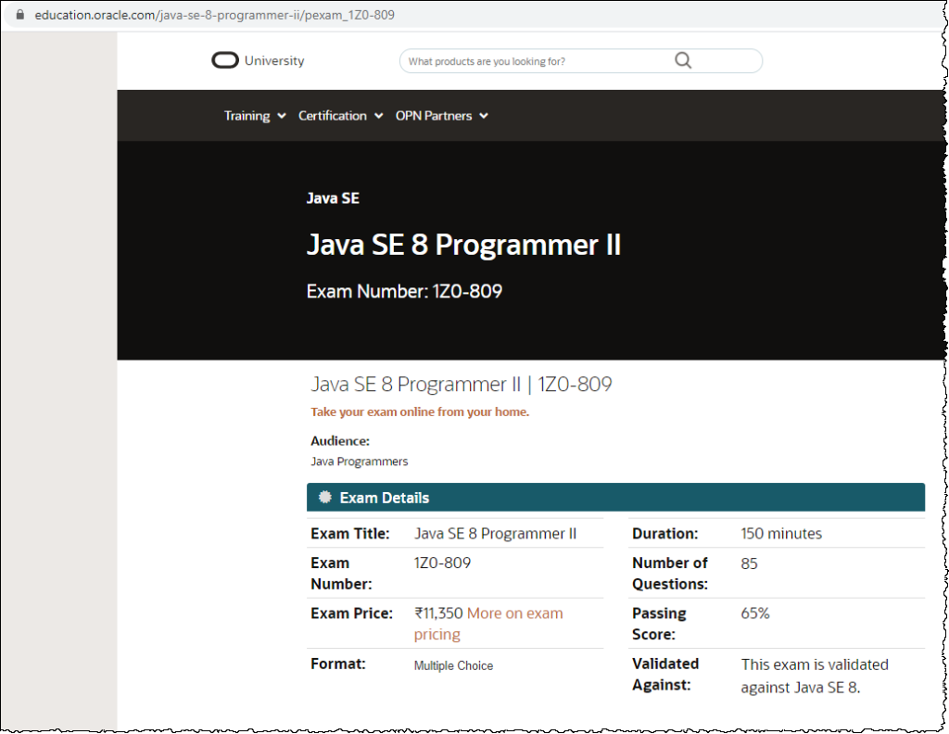
Task: Expand the OPN Partners dropdown chevron
Action: click(x=484, y=116)
